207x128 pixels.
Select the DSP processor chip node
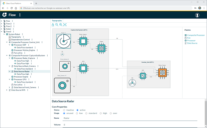click(x=143, y=76)
